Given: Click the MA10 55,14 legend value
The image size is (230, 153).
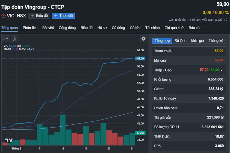Looking at the screenshot, I should click(15, 49).
